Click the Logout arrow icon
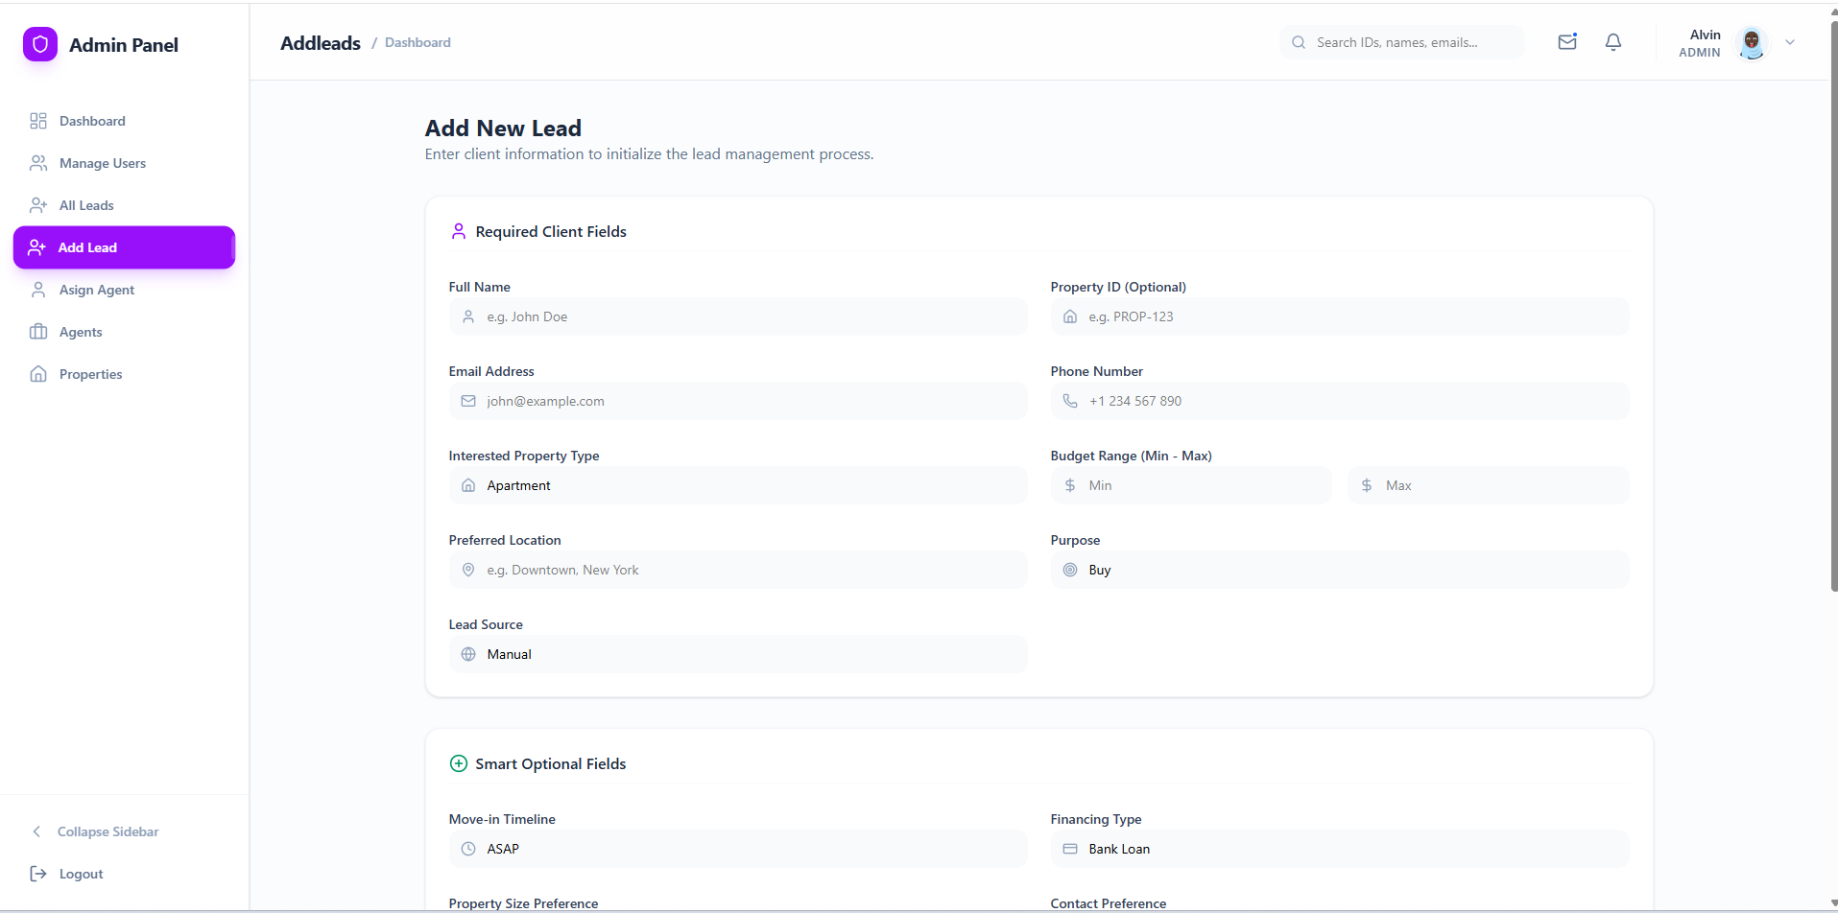 [x=36, y=874]
